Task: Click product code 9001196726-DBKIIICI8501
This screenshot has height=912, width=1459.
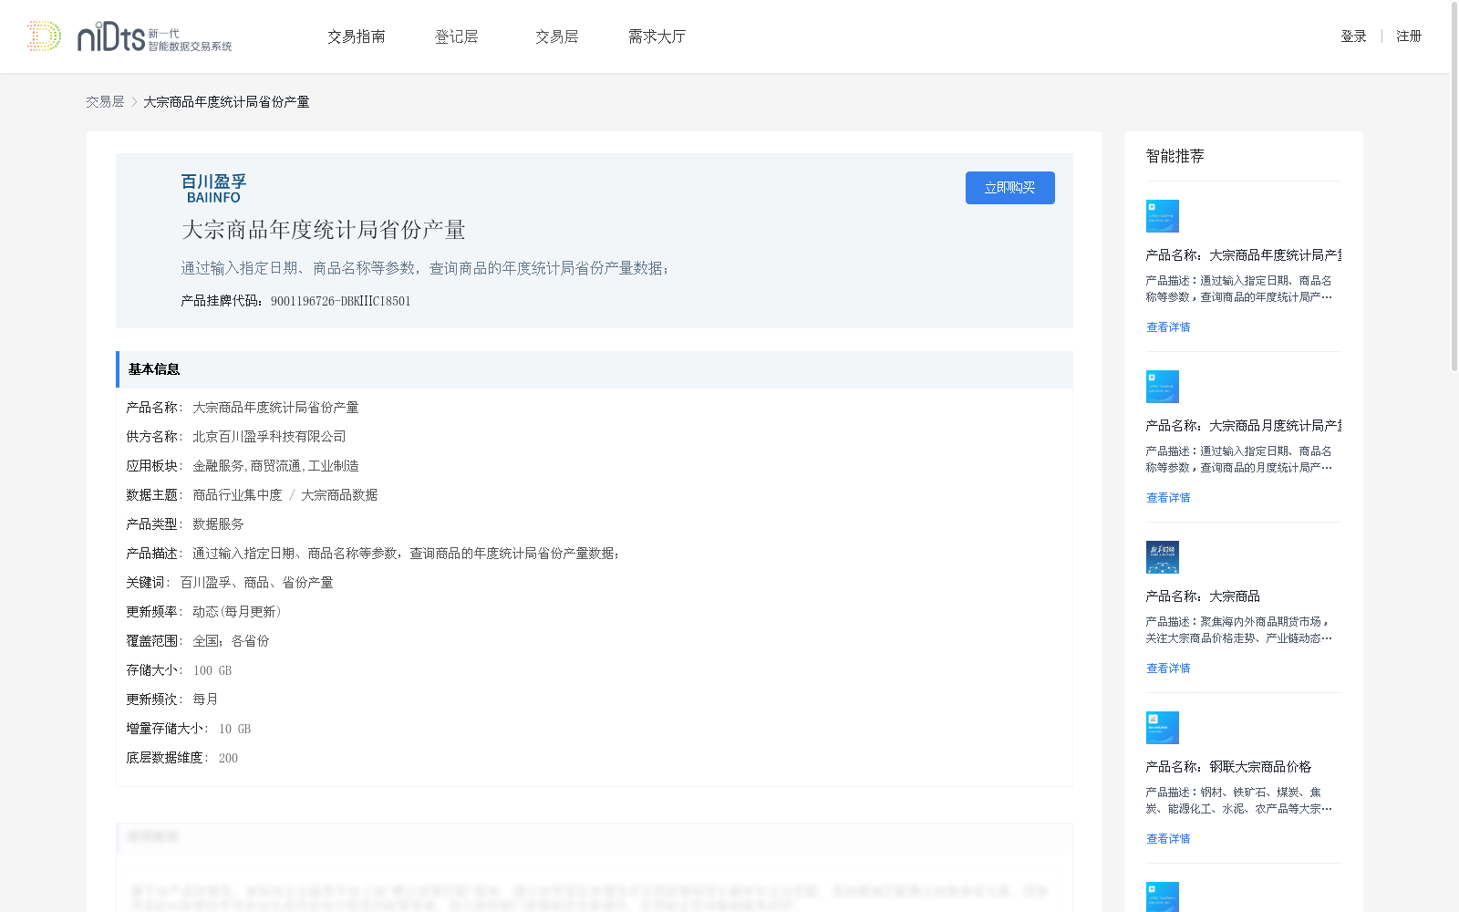Action: pyautogui.click(x=341, y=301)
